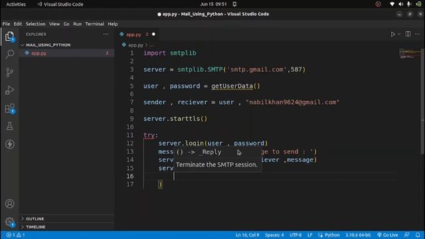Viewport: 425px width, 239px height.
Task: Open the notifications bell in status bar
Action: click(x=418, y=235)
